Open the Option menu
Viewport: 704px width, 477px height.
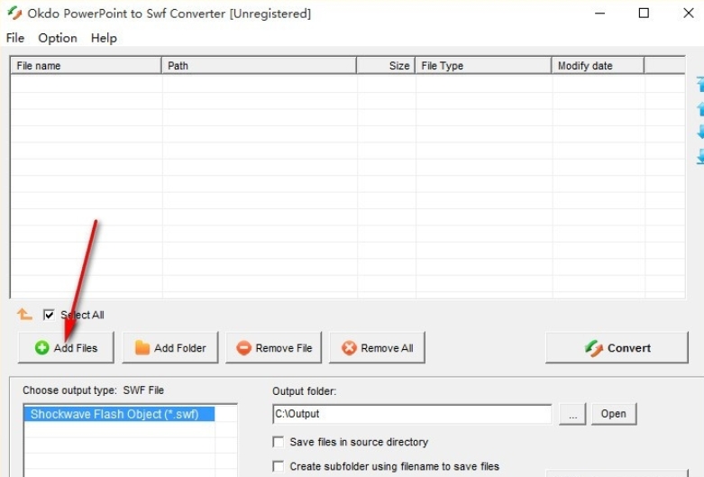point(58,38)
